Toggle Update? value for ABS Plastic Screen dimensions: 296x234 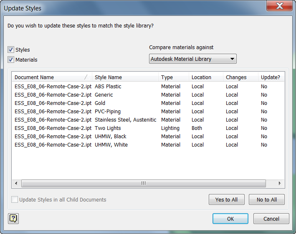pyautogui.click(x=264, y=87)
